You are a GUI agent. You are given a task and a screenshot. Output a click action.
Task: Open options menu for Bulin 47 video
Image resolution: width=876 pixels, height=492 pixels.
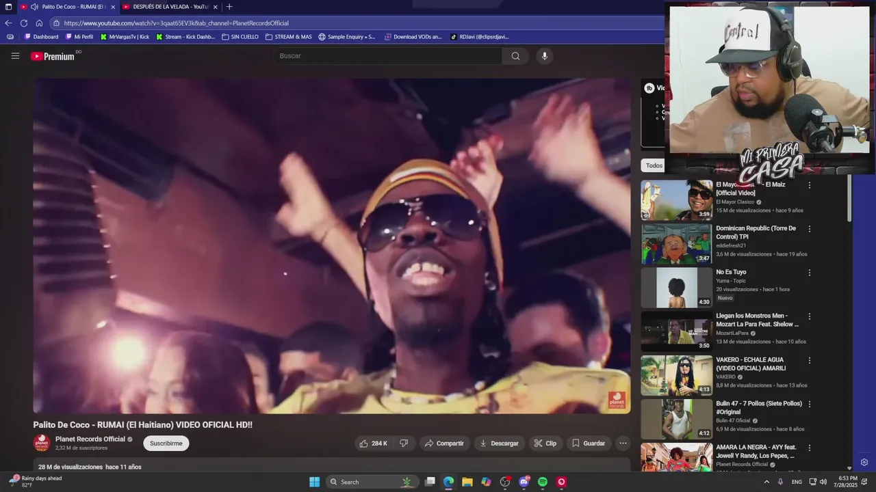coord(810,404)
